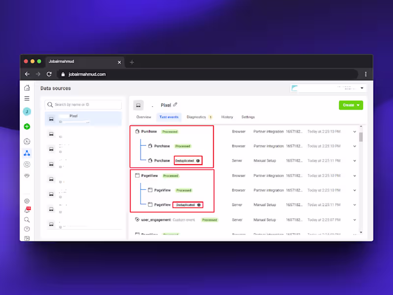Screen dimensions: 393x295
Task: Open the dashboard gauge icon
Action: pos(27,142)
